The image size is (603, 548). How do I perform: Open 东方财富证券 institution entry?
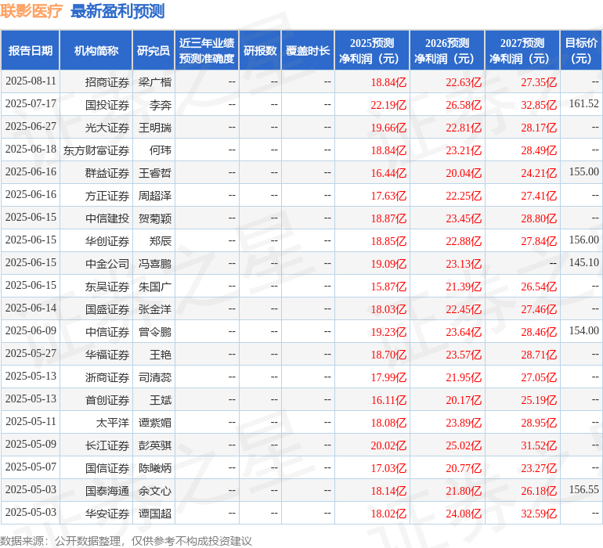click(x=96, y=150)
